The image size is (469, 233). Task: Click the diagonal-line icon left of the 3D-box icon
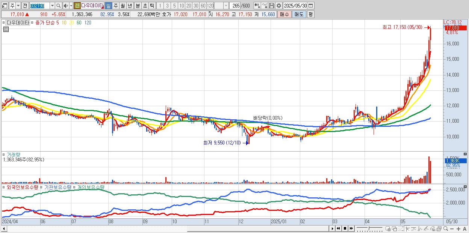click(426, 228)
